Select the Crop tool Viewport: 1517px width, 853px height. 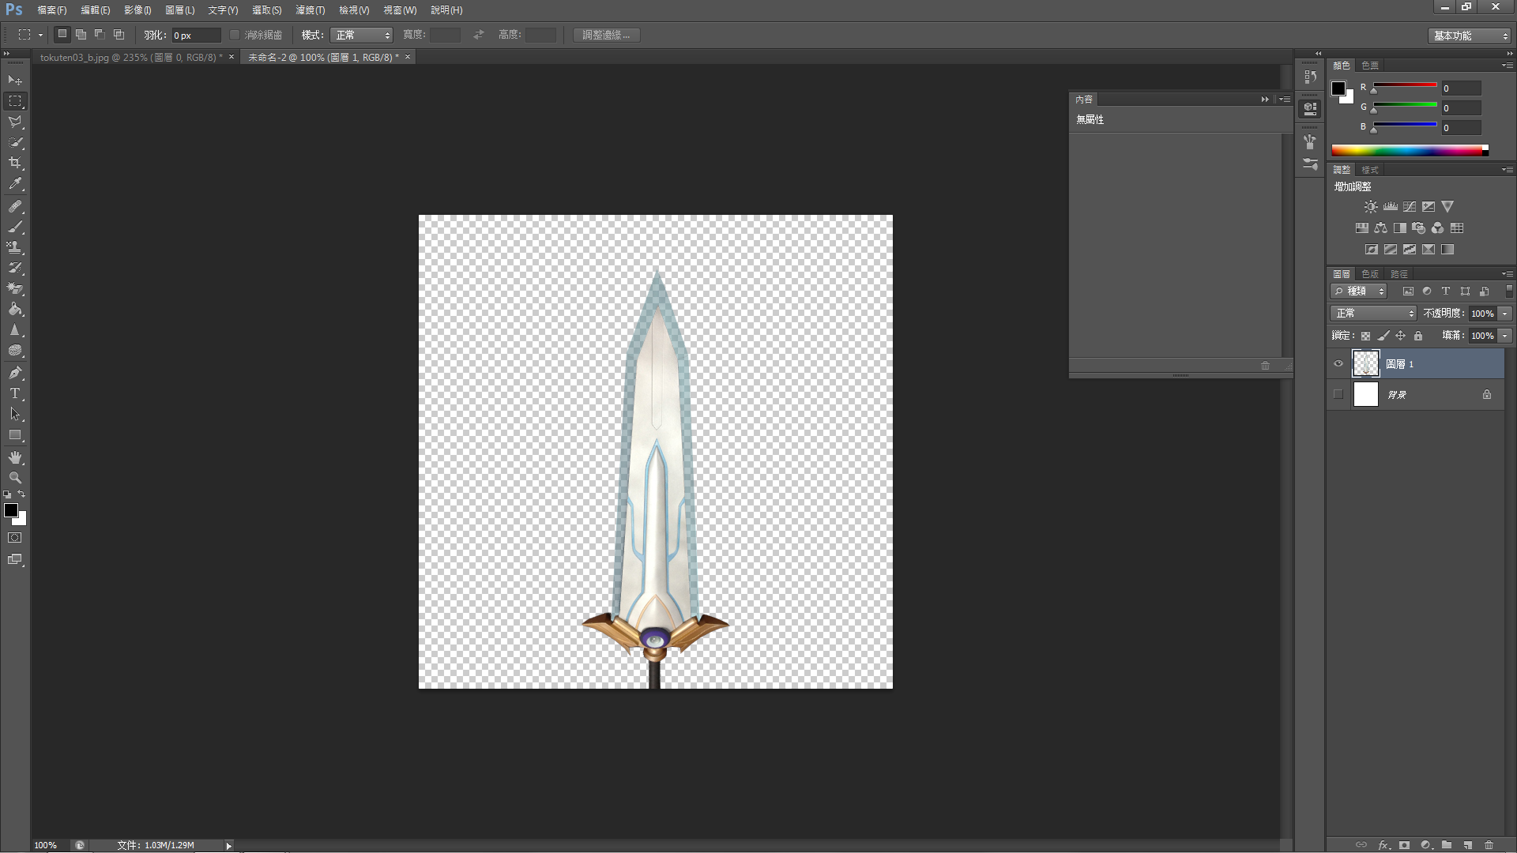point(15,163)
